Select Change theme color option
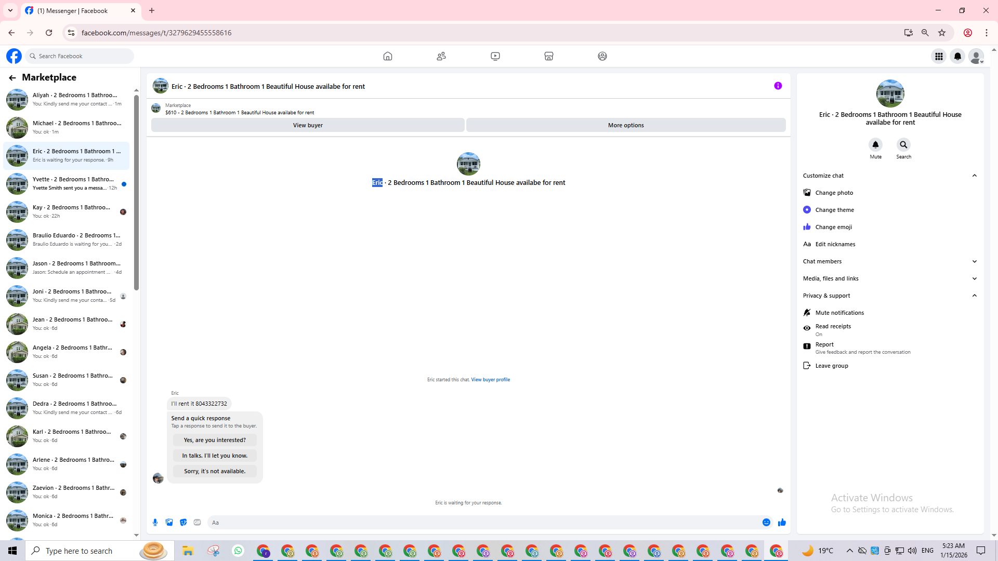This screenshot has width=998, height=561. coord(834,210)
